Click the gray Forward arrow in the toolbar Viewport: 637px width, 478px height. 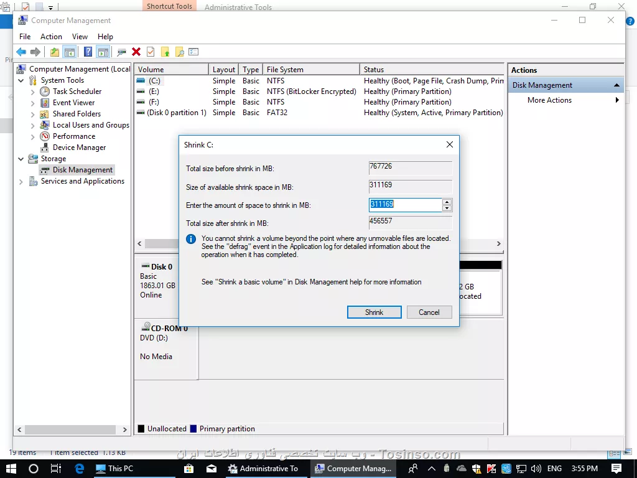click(x=35, y=52)
